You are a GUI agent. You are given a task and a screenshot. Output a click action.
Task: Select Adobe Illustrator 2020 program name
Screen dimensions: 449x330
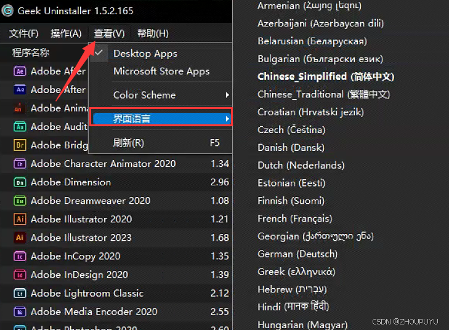[x=81, y=219]
